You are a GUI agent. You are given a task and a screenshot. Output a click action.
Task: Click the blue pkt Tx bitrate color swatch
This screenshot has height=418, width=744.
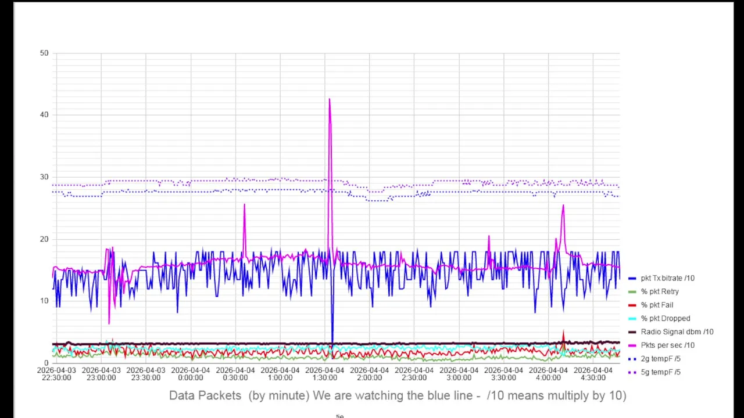click(632, 279)
